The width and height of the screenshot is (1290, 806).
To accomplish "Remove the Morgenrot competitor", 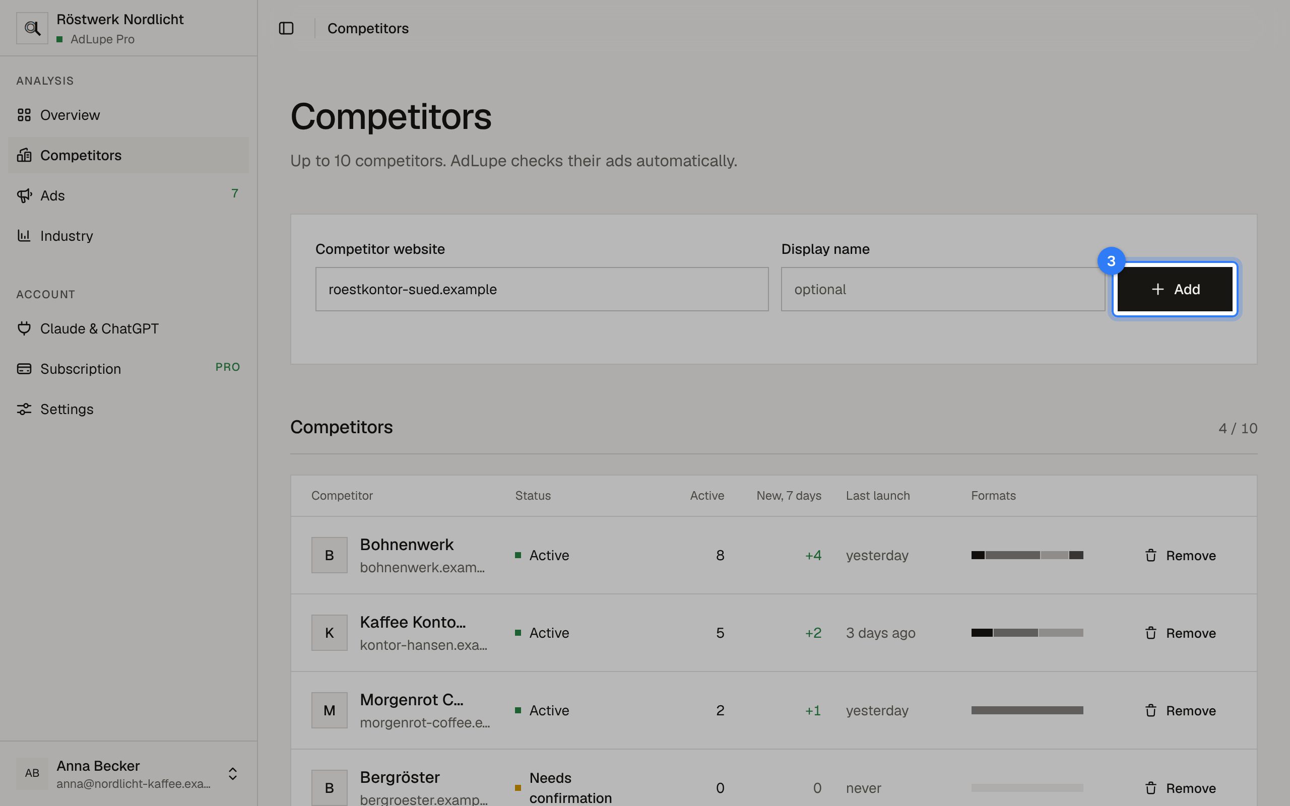I will pyautogui.click(x=1180, y=711).
